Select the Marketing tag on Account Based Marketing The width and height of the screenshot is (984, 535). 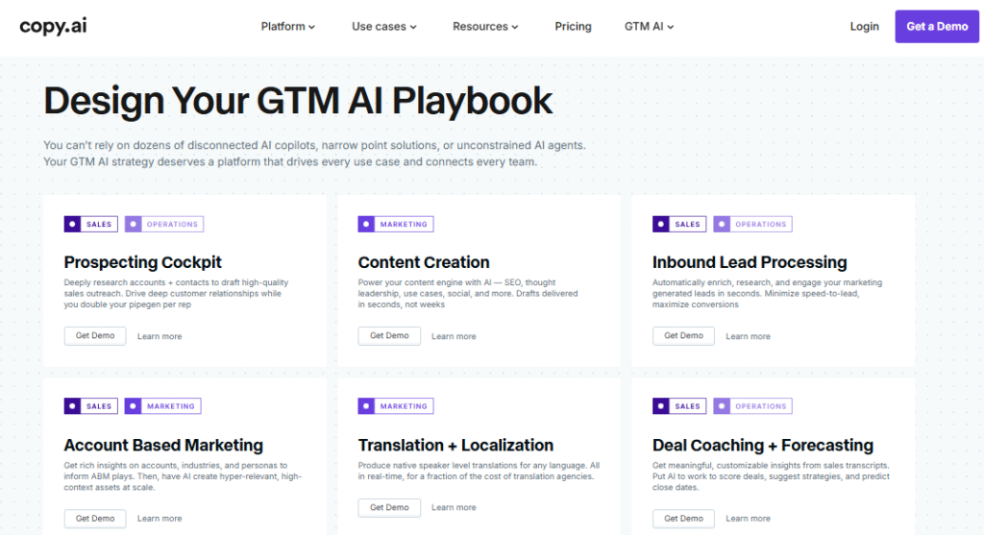coord(162,405)
